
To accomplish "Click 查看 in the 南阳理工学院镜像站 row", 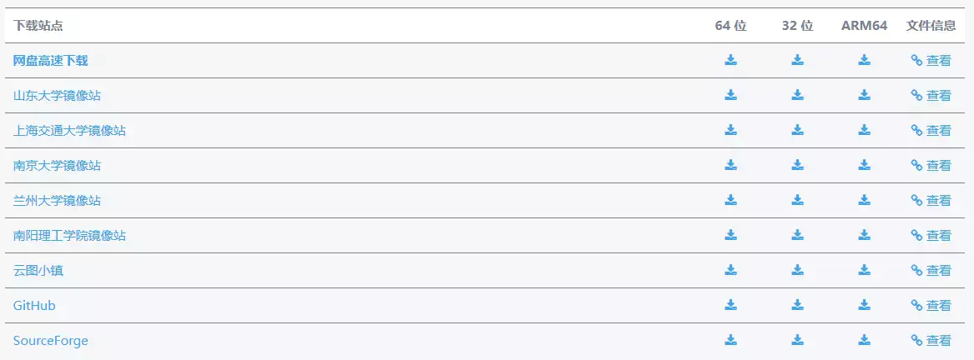I will point(931,236).
